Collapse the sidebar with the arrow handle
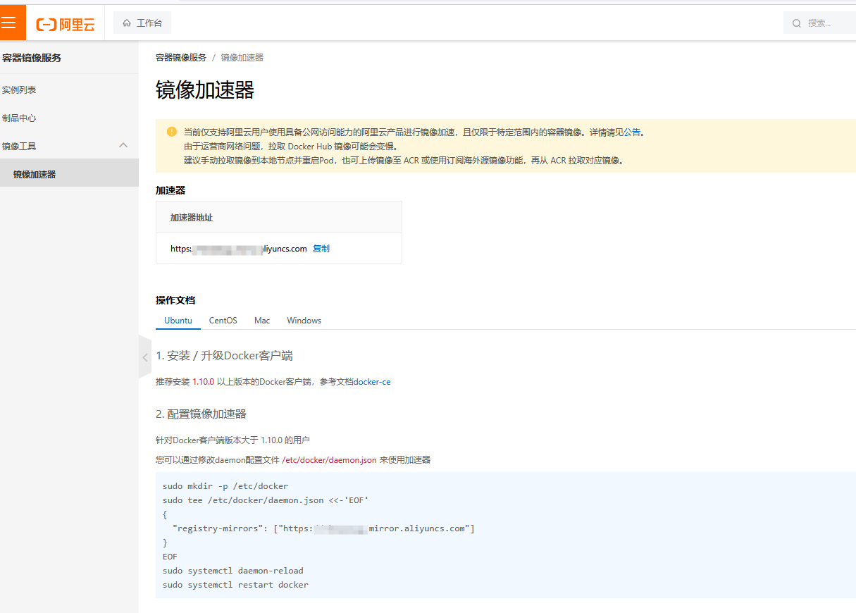 (145, 357)
